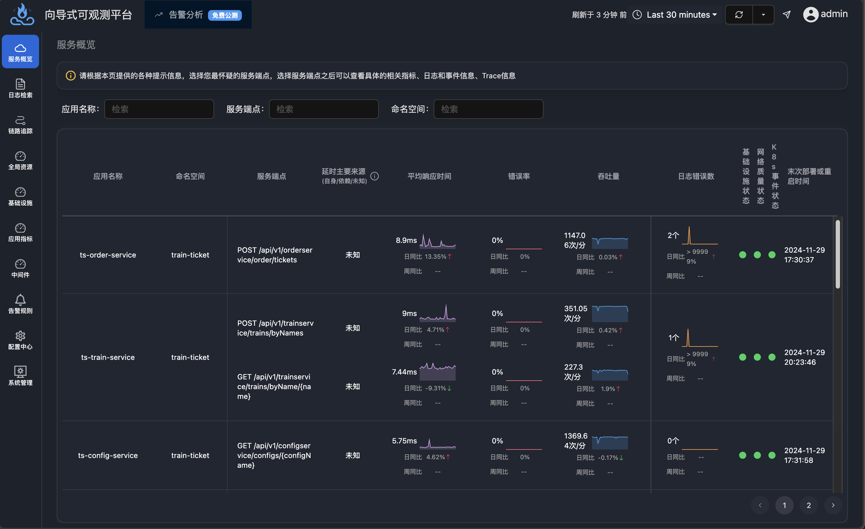865x529 pixels.
Task: Click the ts-order-service application name
Action: click(108, 255)
